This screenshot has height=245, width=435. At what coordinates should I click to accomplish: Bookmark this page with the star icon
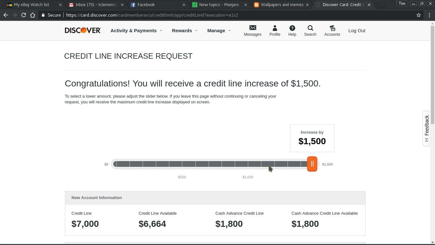tap(418, 15)
